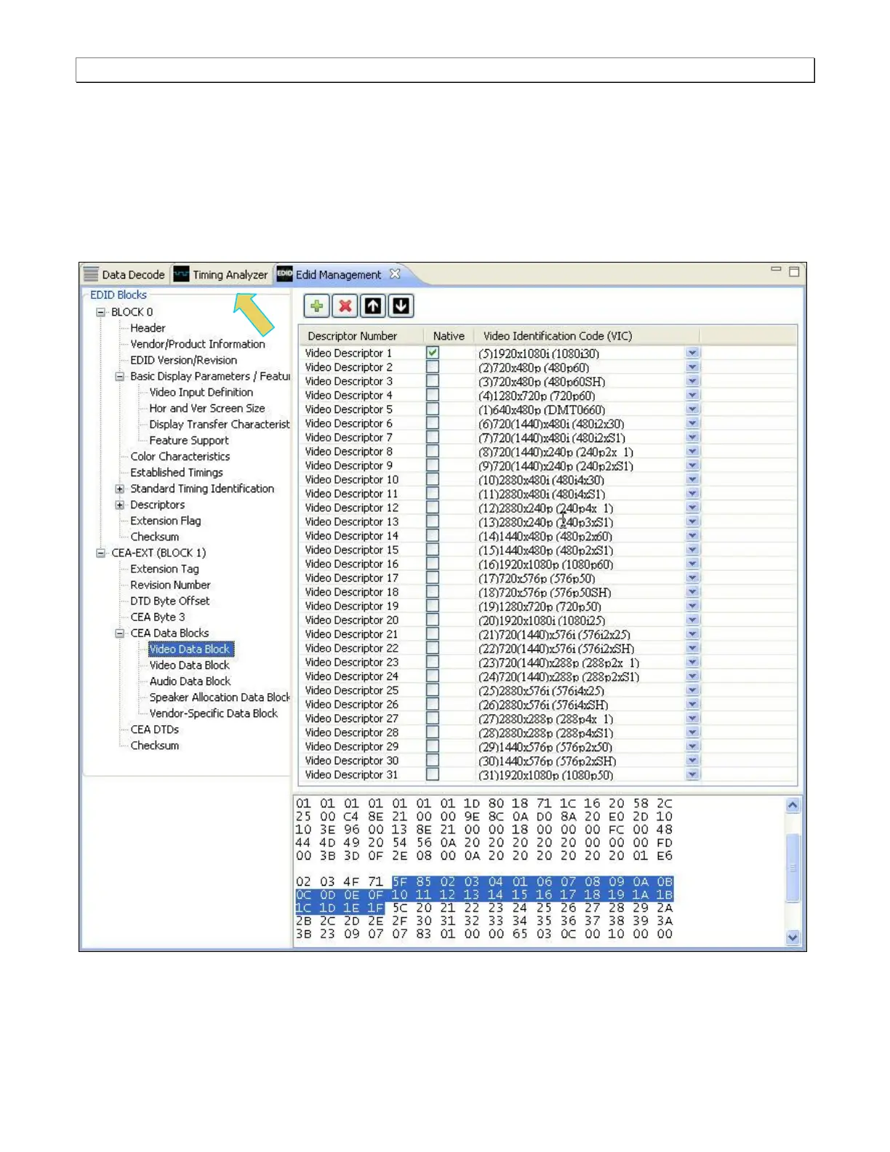Select CEA Byte 3 tree item
The height and width of the screenshot is (1152, 890).
[x=158, y=617]
